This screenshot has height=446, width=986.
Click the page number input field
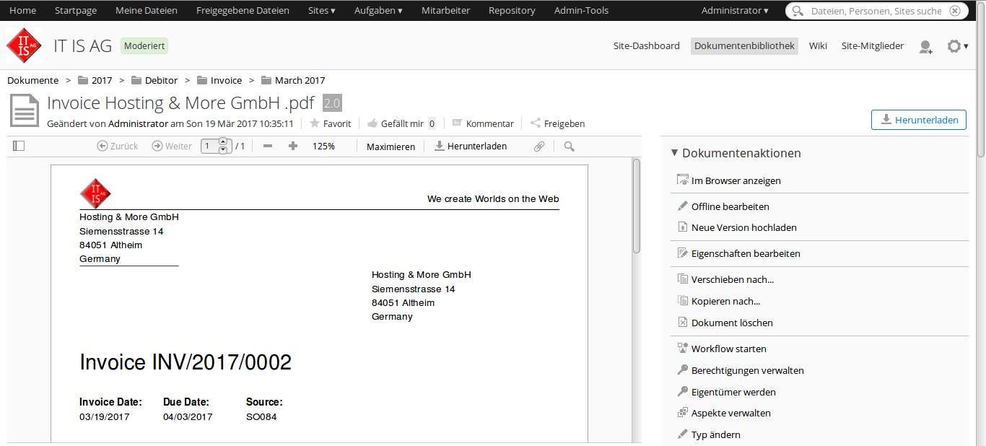coord(210,146)
